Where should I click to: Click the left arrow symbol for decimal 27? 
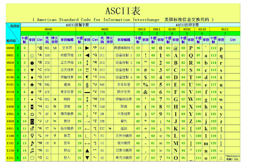[x=87, y=129]
